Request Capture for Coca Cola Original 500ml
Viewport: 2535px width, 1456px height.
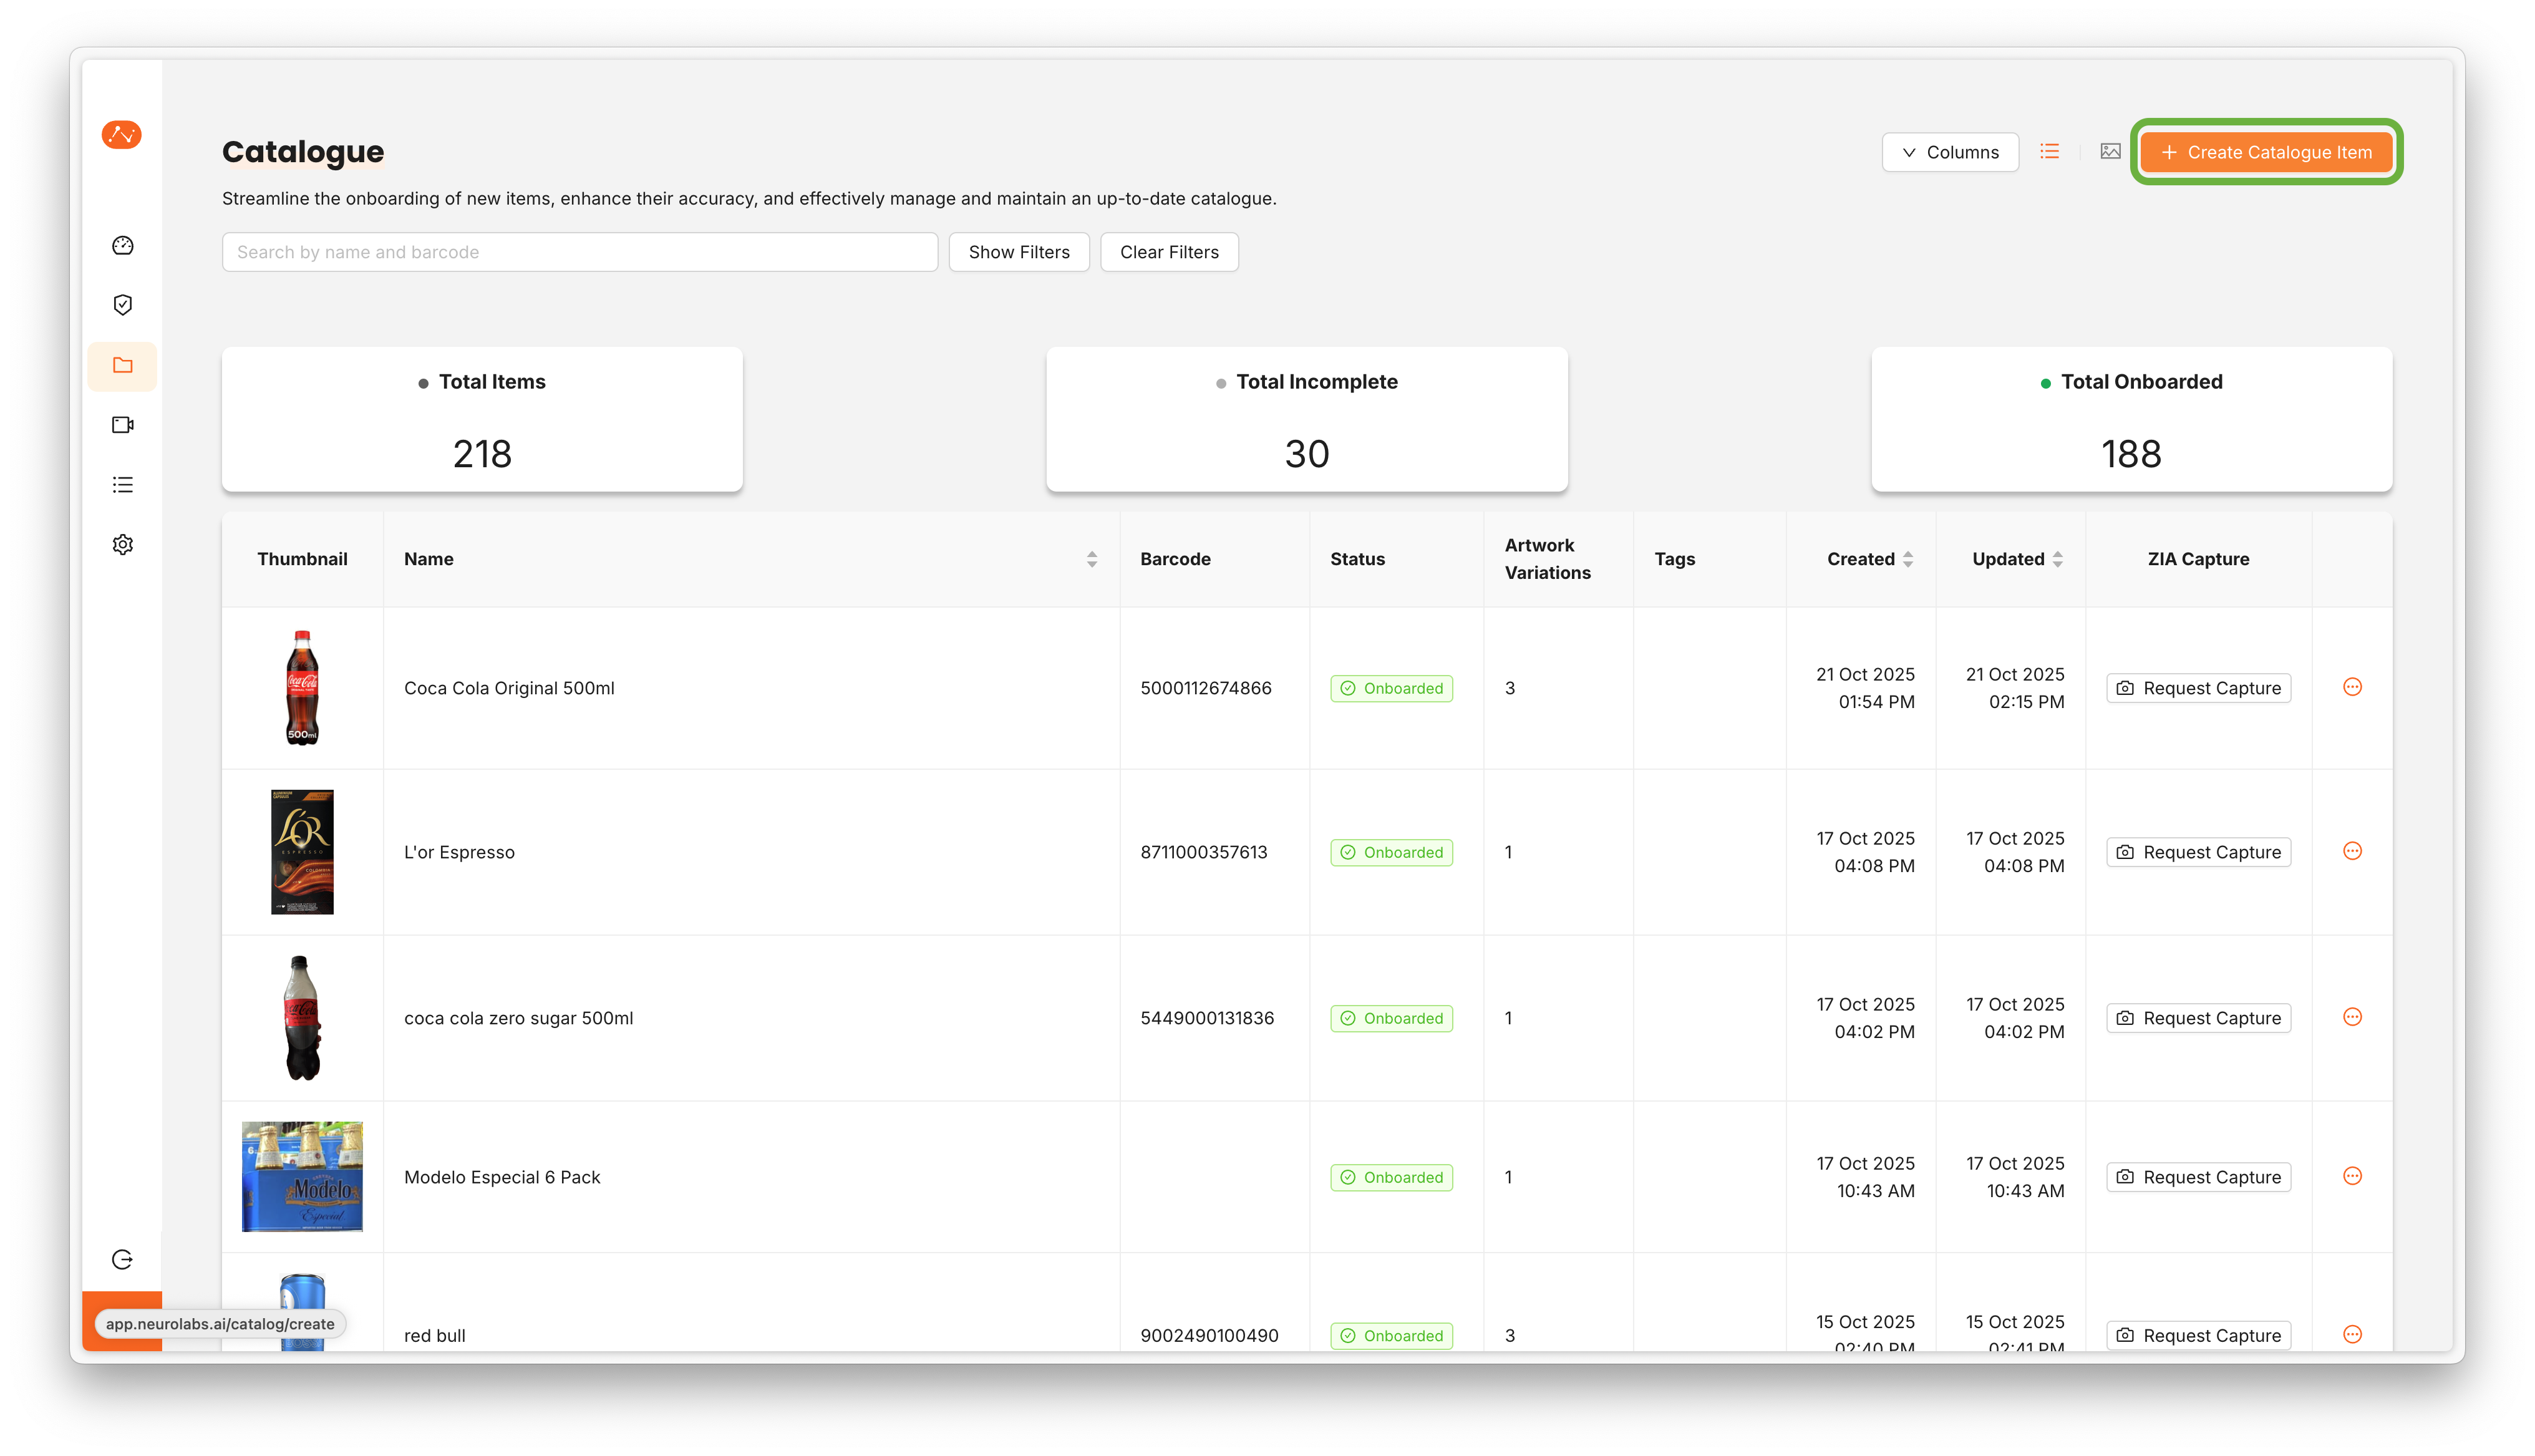2198,688
